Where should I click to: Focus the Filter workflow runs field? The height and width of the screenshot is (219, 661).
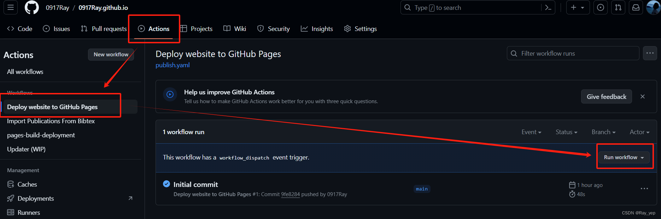pyautogui.click(x=573, y=54)
